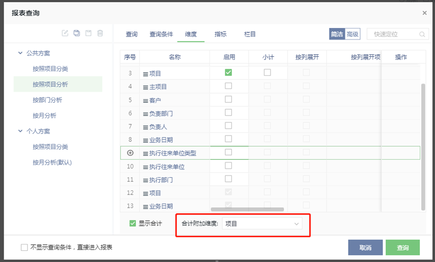Click drag handle icon of 客户 row
The image size is (435, 262).
tap(146, 101)
